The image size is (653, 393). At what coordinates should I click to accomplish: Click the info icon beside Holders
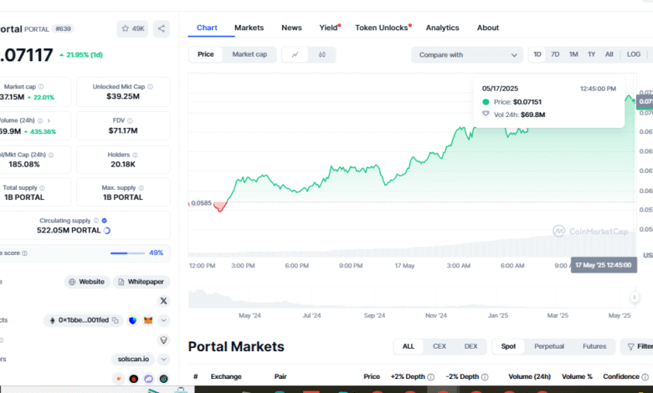(x=135, y=155)
